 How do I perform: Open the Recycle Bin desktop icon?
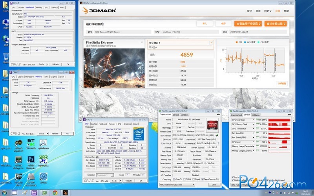point(5,58)
